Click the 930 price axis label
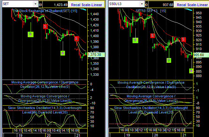Screen dimensions: 209x137 (x=198, y=31)
